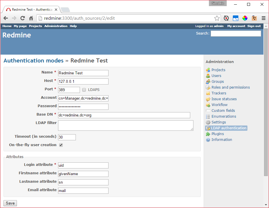
Task: Click the Trackers sidebar icon
Action: click(x=208, y=93)
